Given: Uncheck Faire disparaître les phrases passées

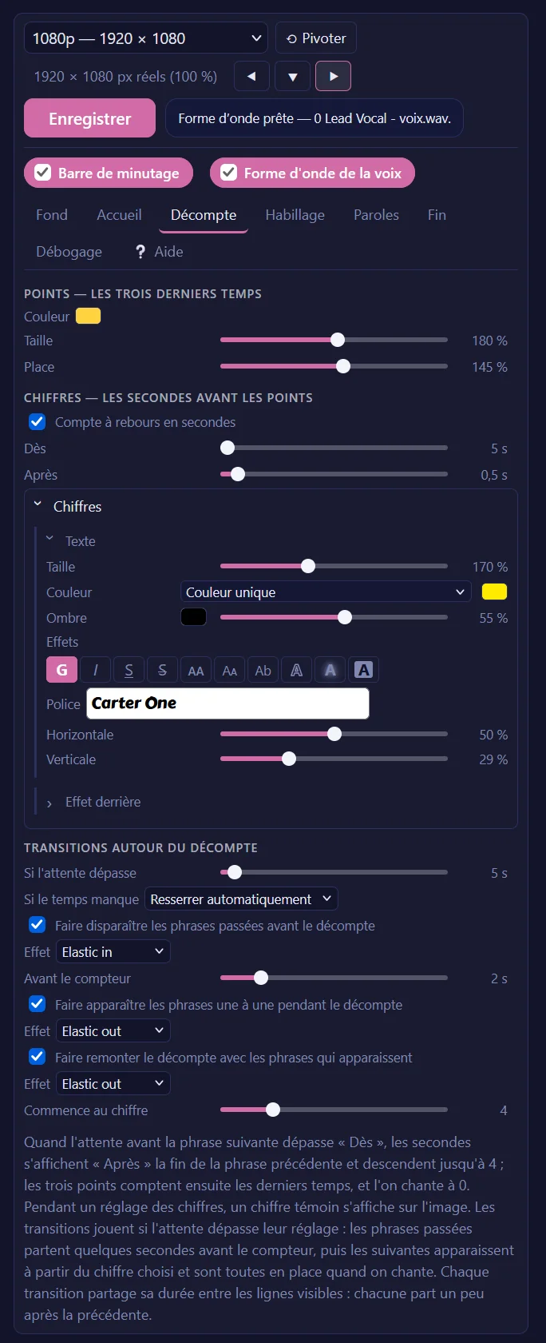Looking at the screenshot, I should pyautogui.click(x=38, y=925).
